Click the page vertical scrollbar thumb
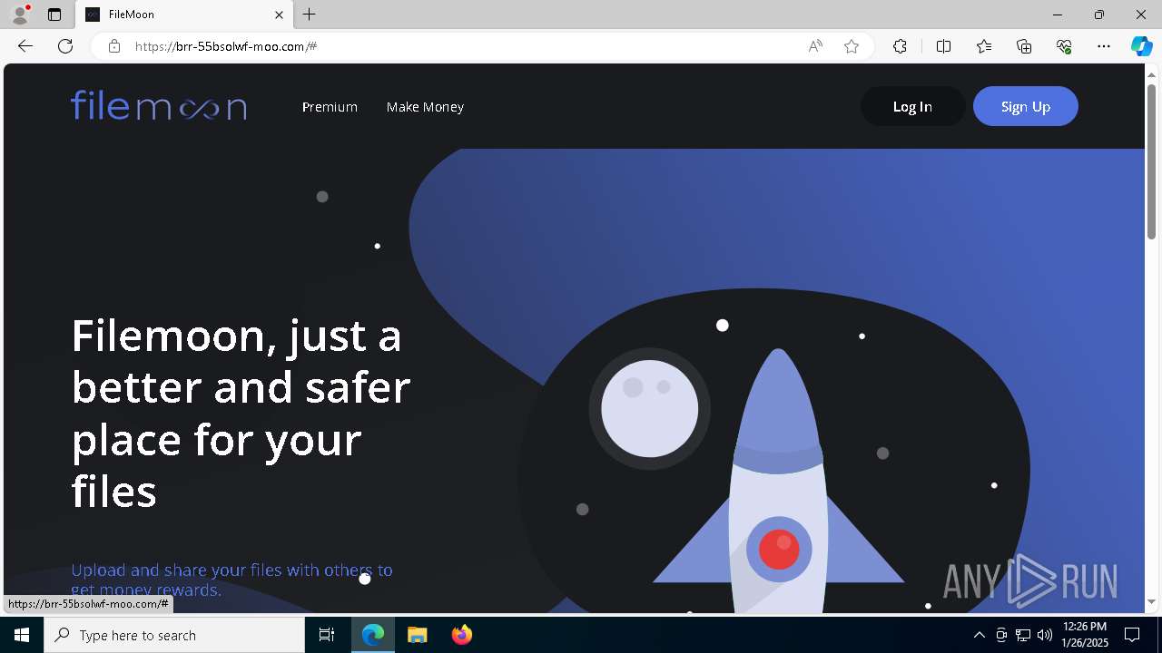The width and height of the screenshot is (1162, 653). click(x=1152, y=161)
